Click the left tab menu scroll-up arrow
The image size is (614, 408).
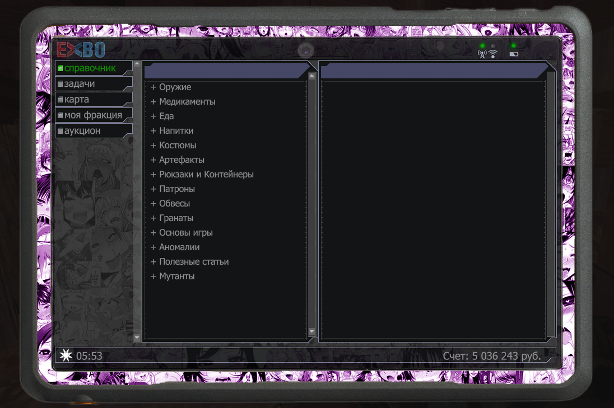(x=137, y=63)
